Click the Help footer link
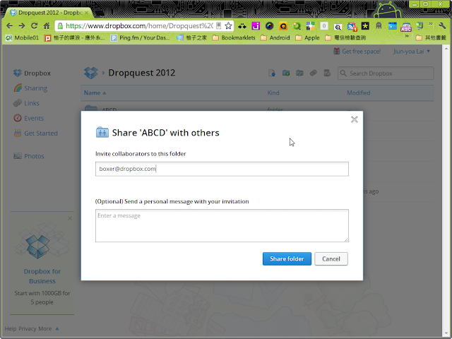Screen dimensions: 452x339 (11, 328)
